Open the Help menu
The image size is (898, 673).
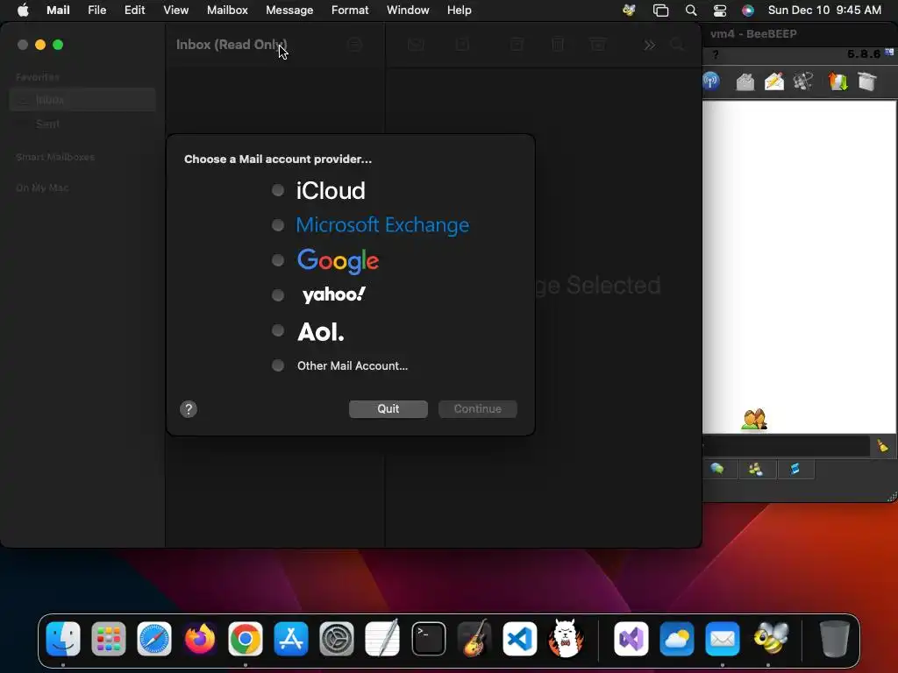coord(460,10)
